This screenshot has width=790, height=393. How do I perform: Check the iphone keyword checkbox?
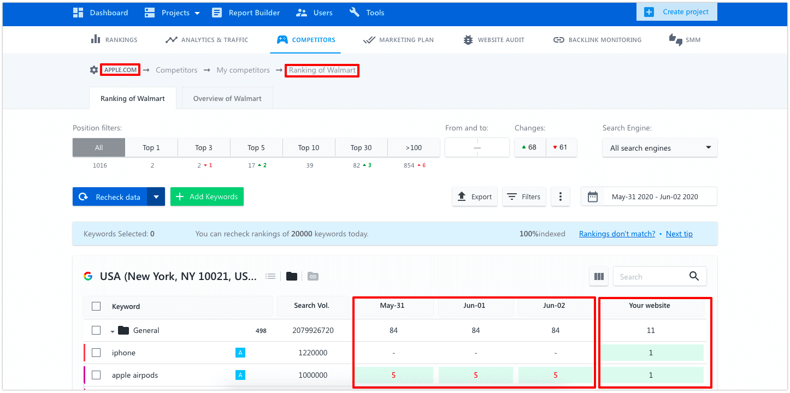[96, 353]
